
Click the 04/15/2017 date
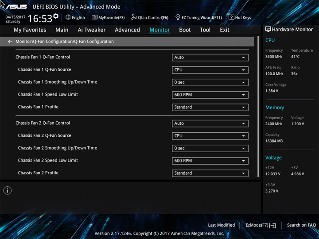16,17
